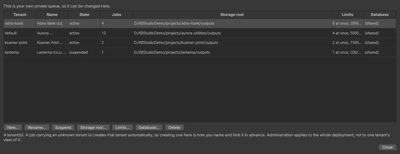
Task: Click the active state of adria-bank
Action: pyautogui.click(x=84, y=23)
